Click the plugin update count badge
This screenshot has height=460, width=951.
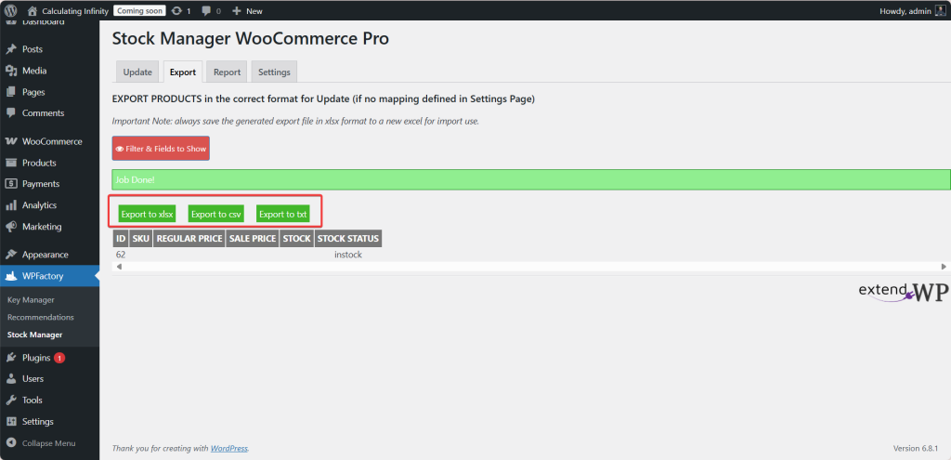(x=59, y=358)
